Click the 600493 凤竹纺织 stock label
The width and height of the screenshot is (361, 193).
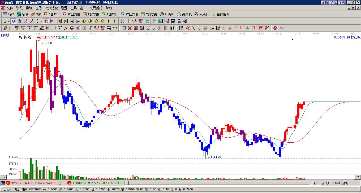[x=347, y=37]
